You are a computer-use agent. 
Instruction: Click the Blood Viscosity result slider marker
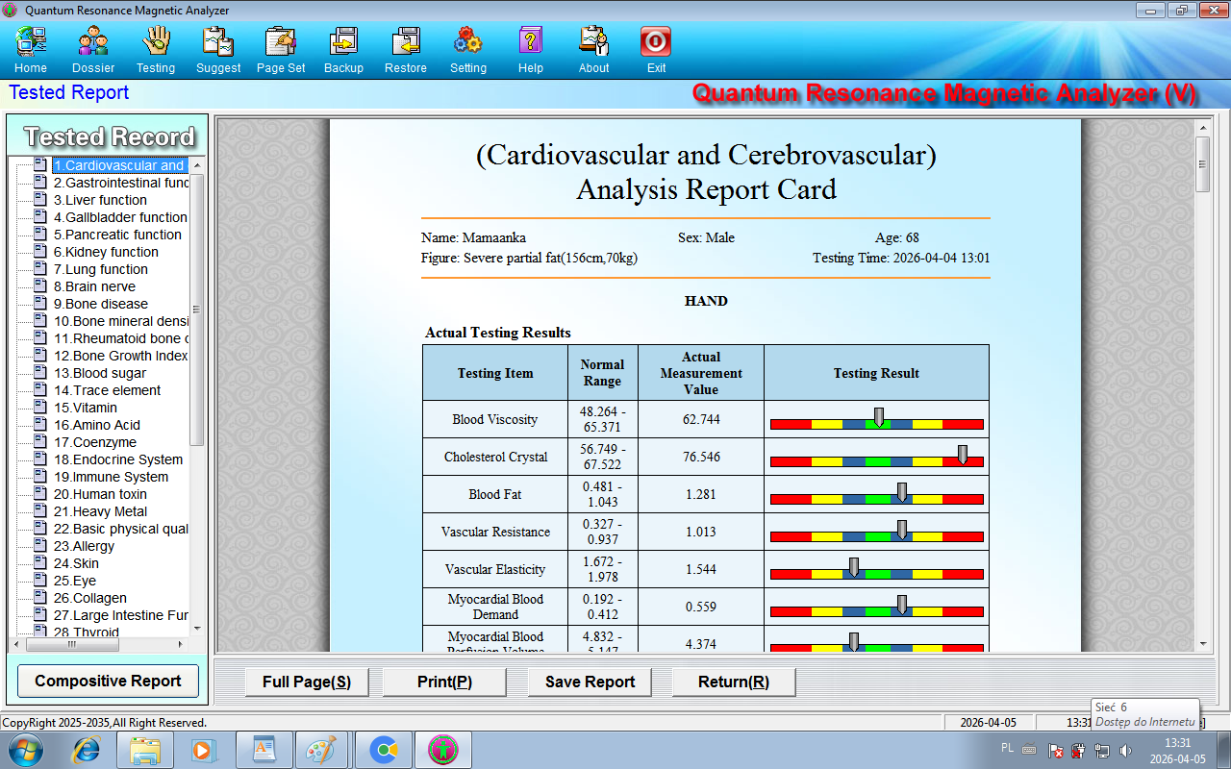878,417
